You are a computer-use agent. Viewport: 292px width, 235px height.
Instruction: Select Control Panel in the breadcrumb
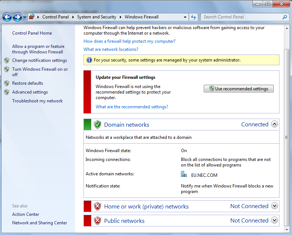(56, 17)
